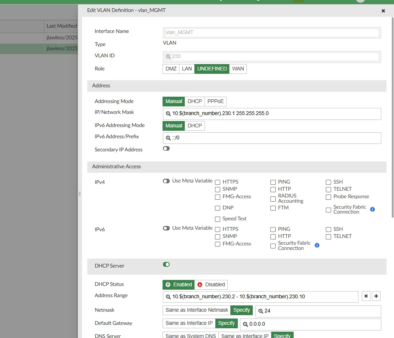This screenshot has height=338, width=394.
Task: Remove the DHCP address range with X icon
Action: (366, 296)
